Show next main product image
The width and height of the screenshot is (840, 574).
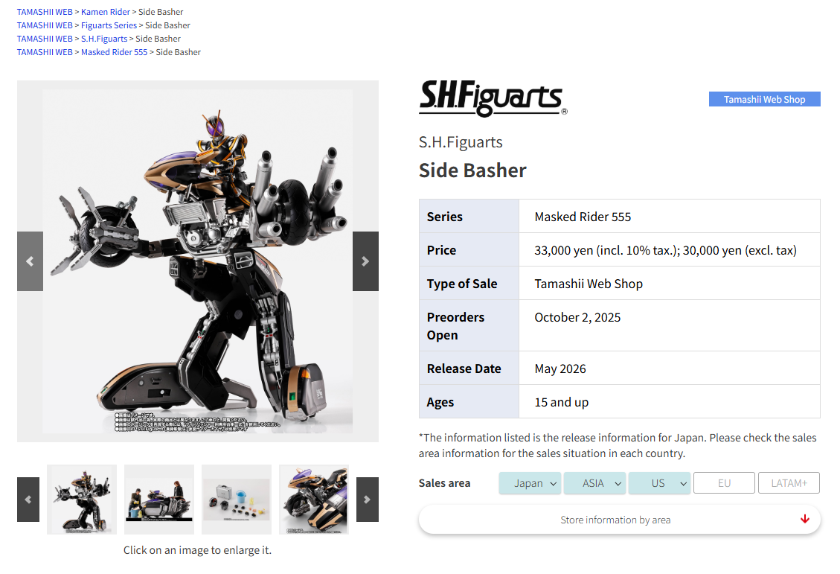coord(365,261)
